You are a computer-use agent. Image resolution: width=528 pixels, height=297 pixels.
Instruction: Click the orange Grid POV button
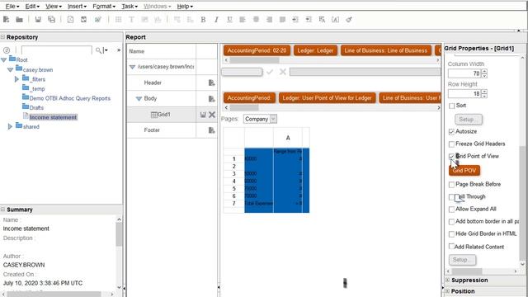click(464, 171)
